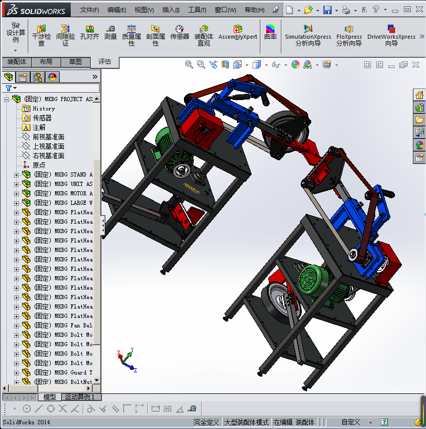Image resolution: width=426 pixels, height=429 pixels.
Task: Switch to 装配体 ribbon tab
Action: (x=17, y=62)
